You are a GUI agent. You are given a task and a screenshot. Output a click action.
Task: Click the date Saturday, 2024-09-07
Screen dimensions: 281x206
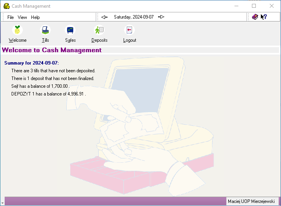pos(134,17)
